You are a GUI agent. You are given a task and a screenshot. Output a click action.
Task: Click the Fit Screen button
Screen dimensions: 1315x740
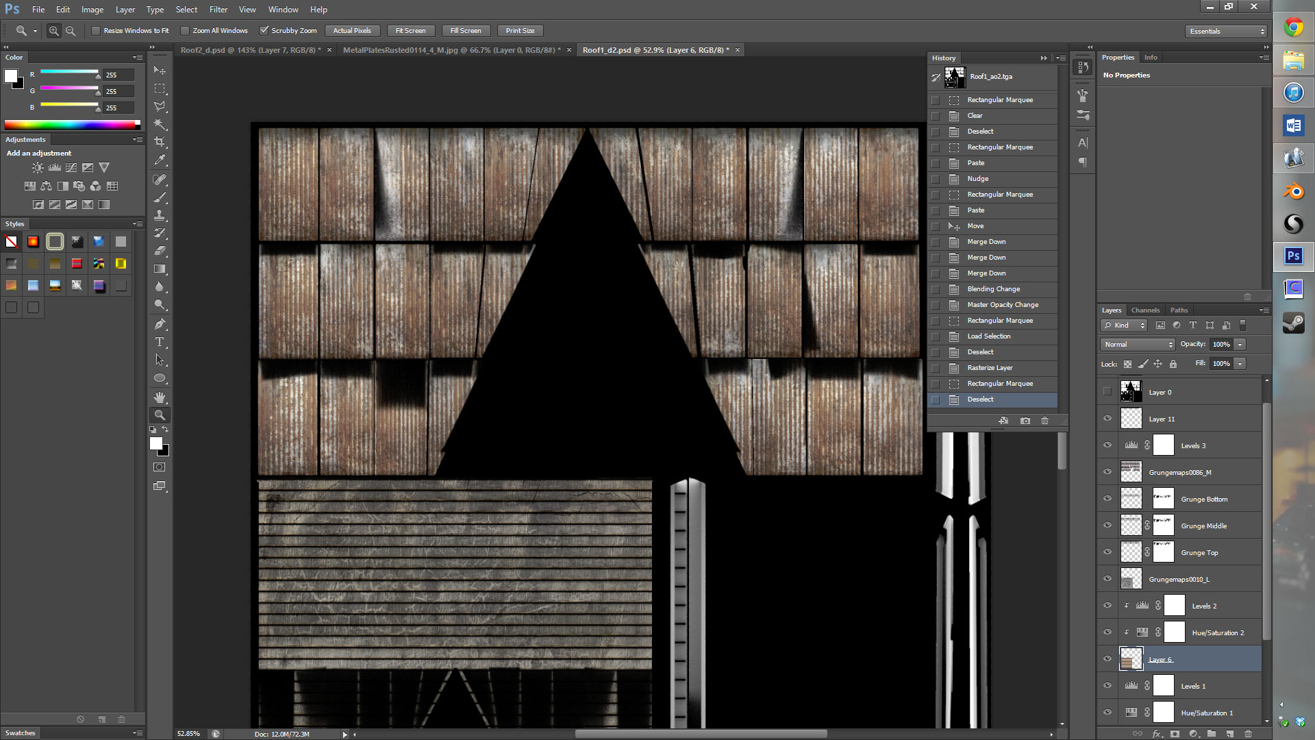pyautogui.click(x=410, y=31)
